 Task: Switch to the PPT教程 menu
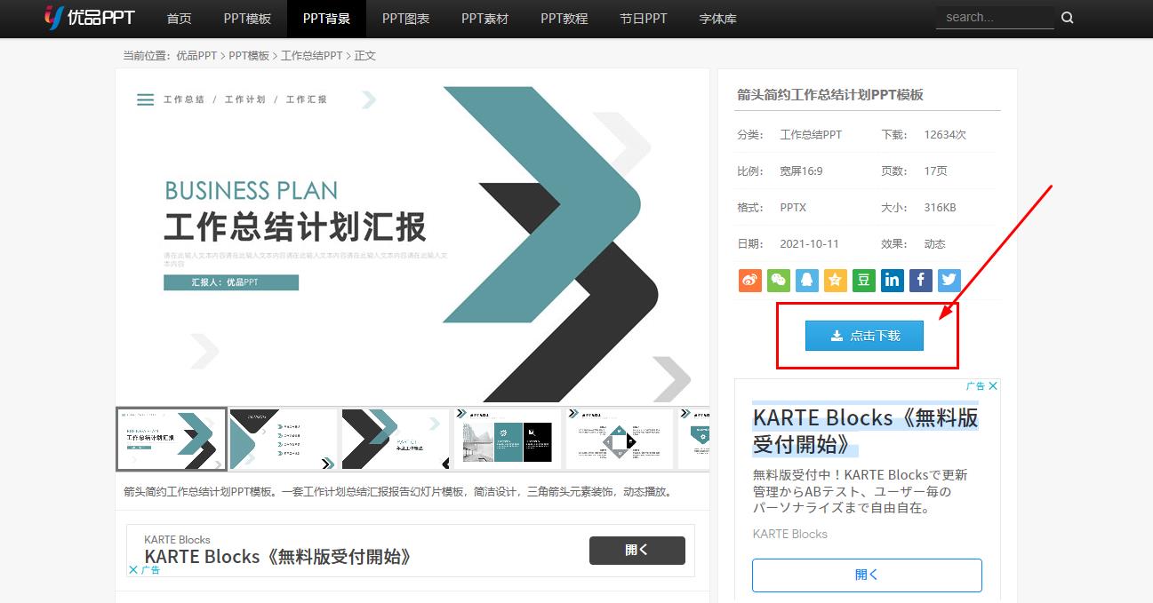[x=564, y=19]
